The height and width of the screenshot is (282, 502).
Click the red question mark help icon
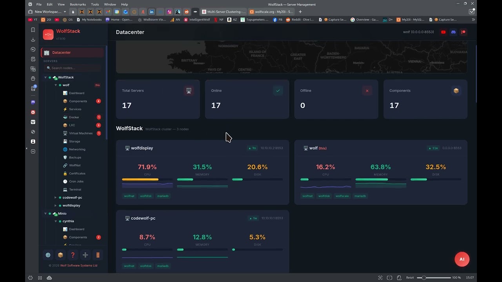tap(73, 255)
